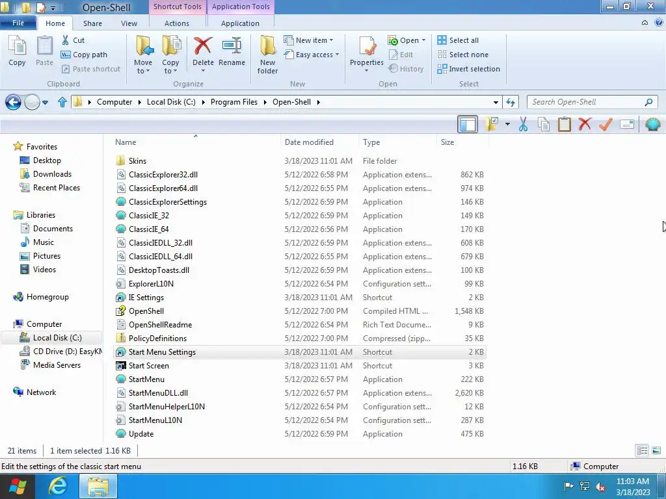Toggle the navigation pane toolbar icon
This screenshot has width=666, height=499.
pos(468,124)
